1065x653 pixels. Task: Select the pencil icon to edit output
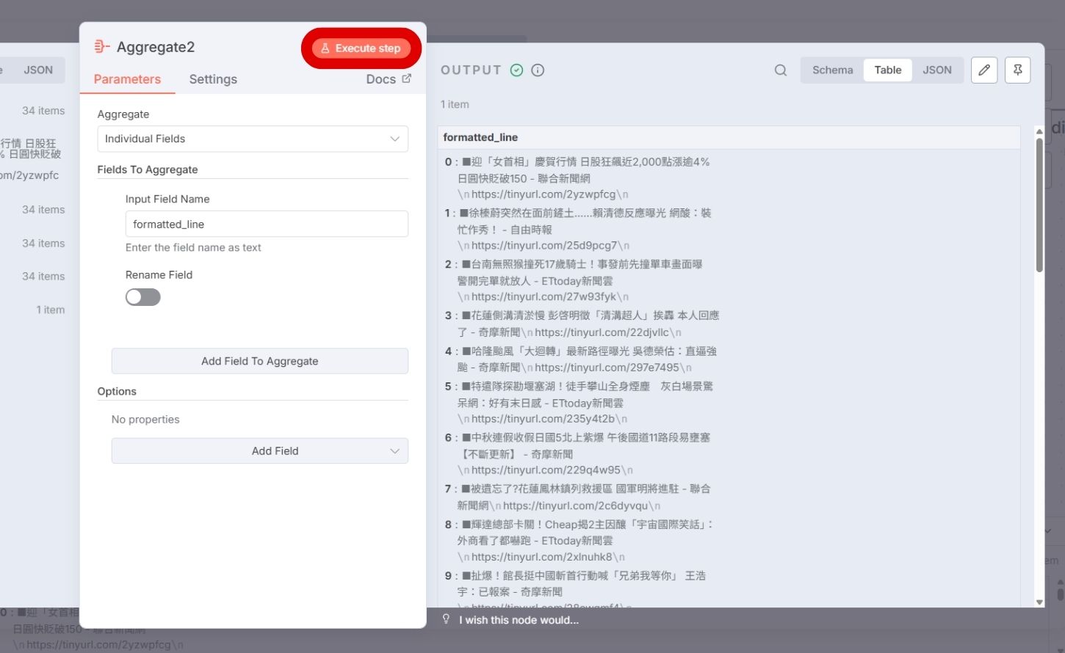coord(984,70)
